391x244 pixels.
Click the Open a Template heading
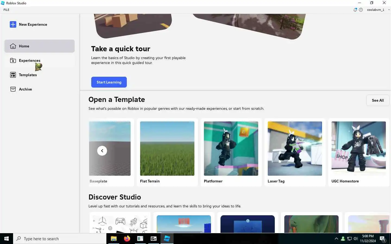pyautogui.click(x=117, y=99)
